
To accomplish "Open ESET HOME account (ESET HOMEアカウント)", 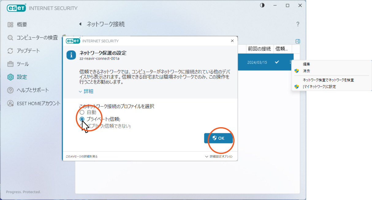I will 10,103.
